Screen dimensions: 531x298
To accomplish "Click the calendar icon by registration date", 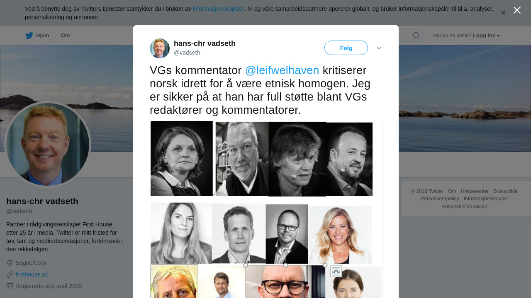I will coord(10,286).
